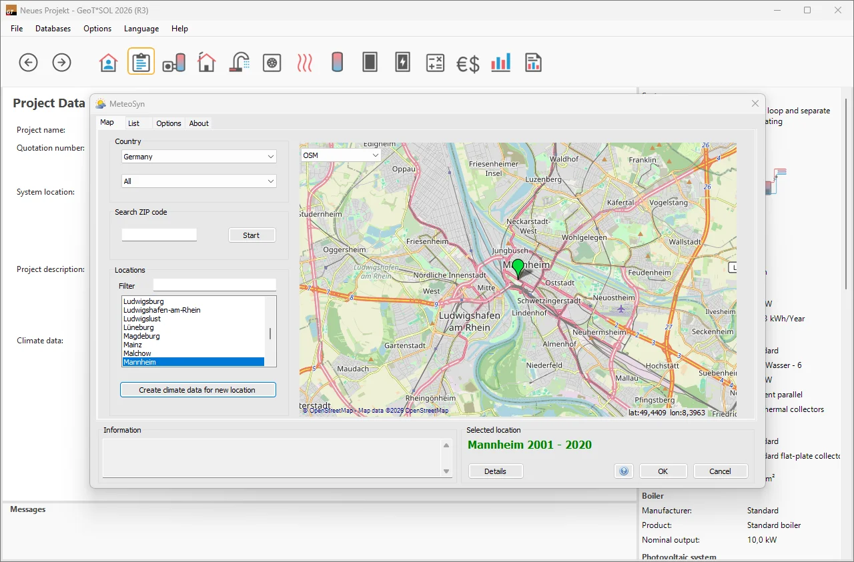The image size is (854, 562).
Task: Click the blue help icon button
Action: (x=624, y=471)
